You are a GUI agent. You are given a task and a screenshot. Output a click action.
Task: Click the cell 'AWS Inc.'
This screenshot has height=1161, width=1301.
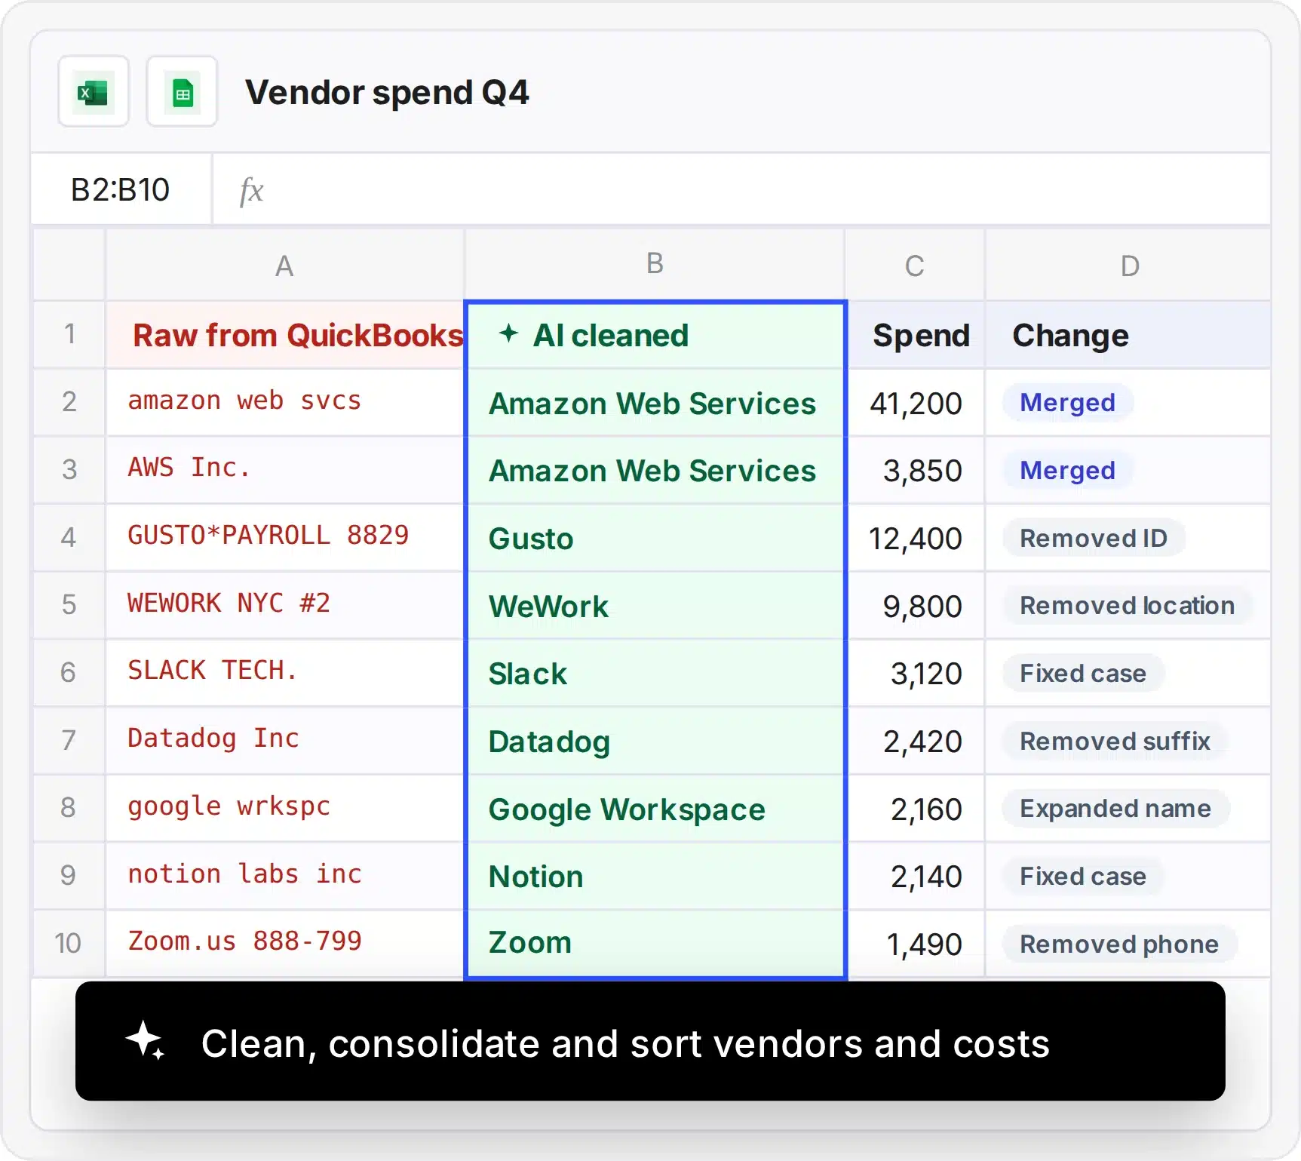pyautogui.click(x=285, y=470)
